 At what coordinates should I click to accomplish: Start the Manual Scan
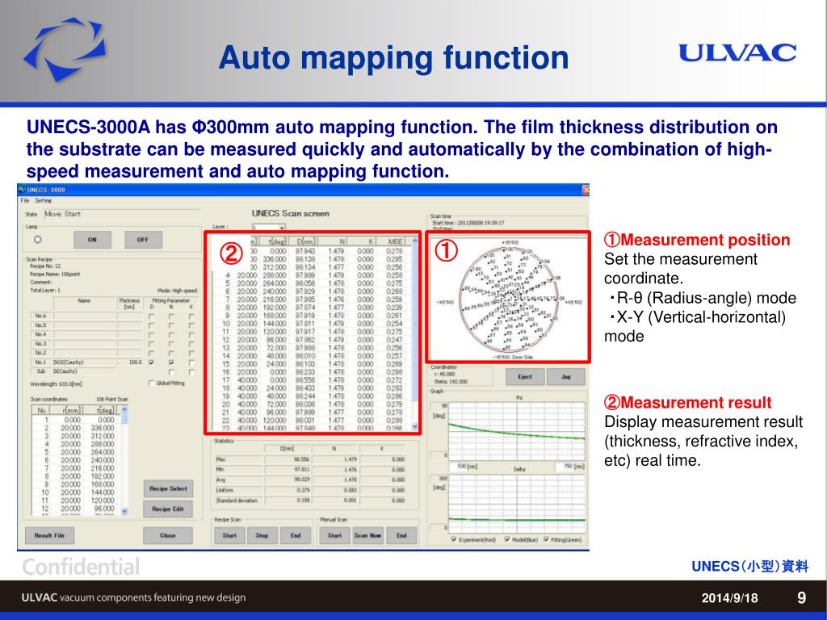pos(335,536)
